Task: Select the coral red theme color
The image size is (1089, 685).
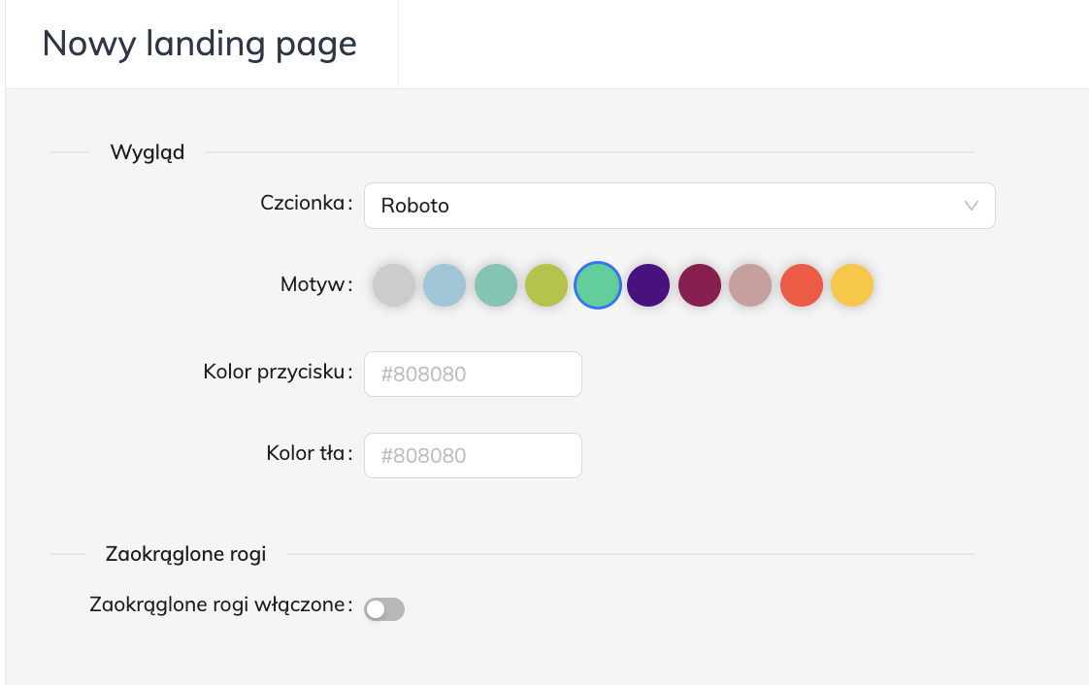Action: coord(802,286)
